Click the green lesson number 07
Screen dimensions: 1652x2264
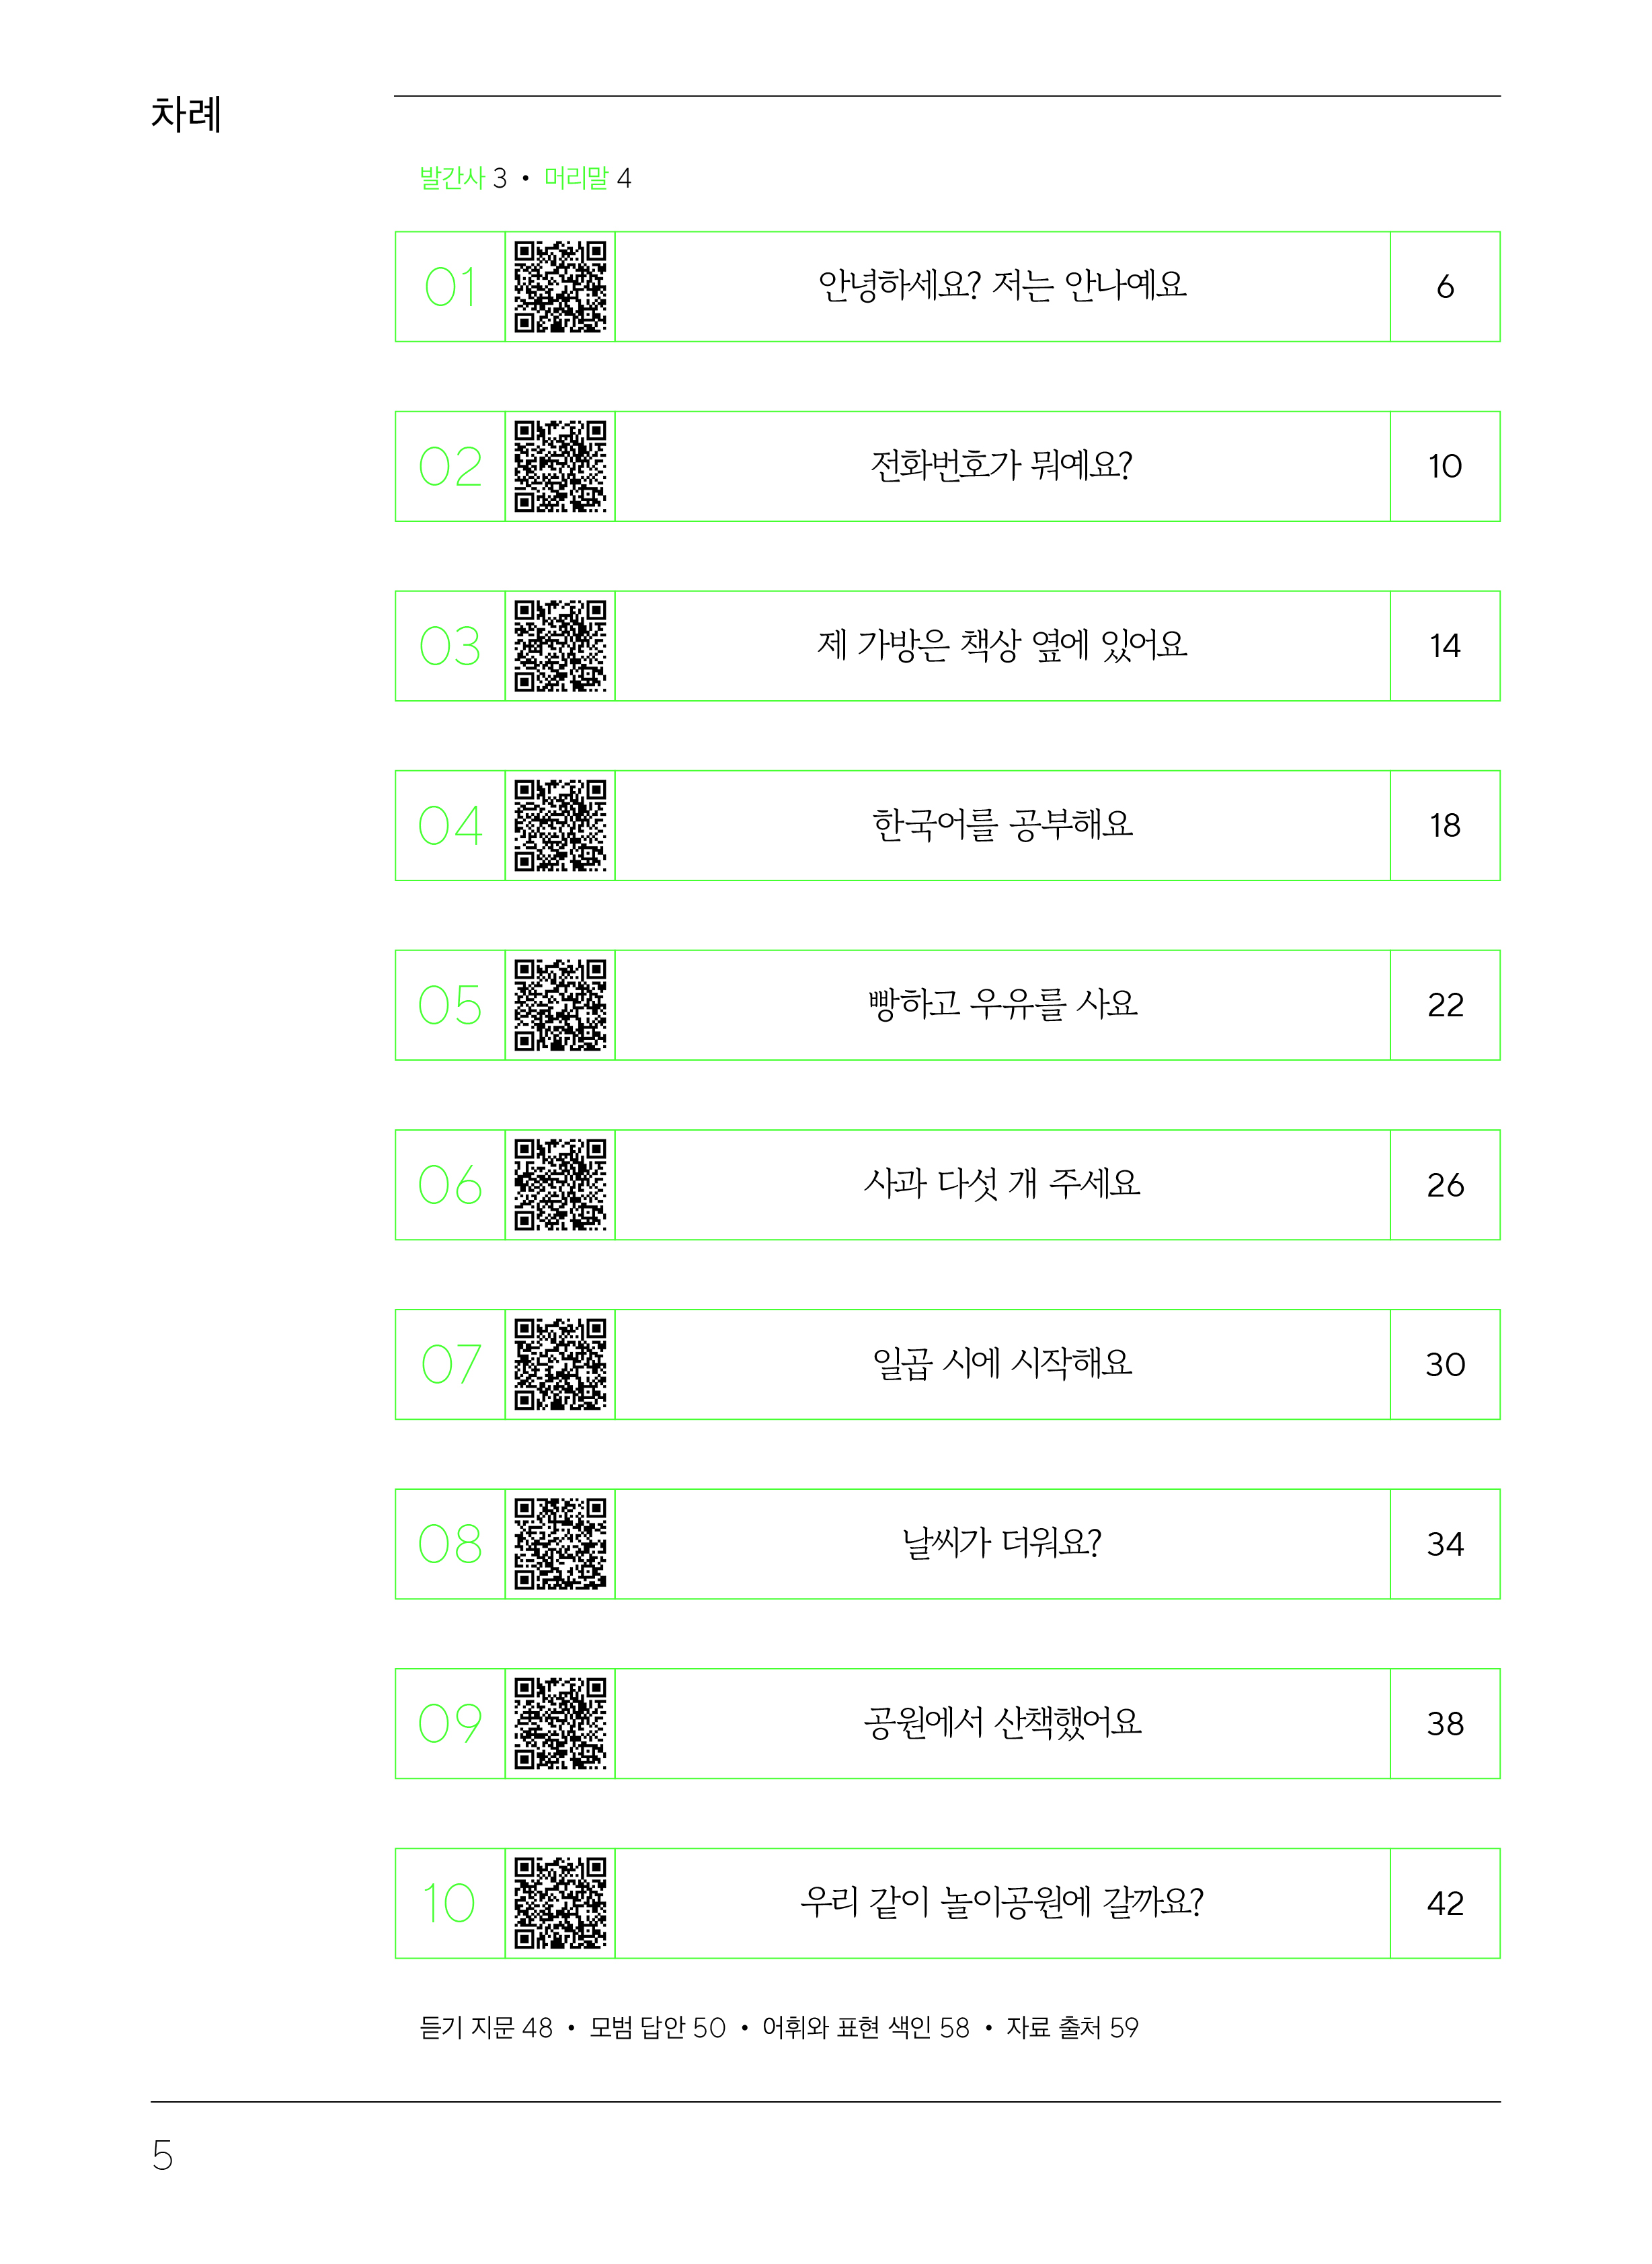[450, 1363]
